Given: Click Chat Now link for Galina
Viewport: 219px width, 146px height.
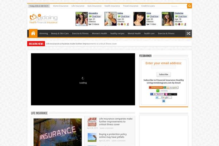Looking at the screenshot, I should tap(125, 16).
